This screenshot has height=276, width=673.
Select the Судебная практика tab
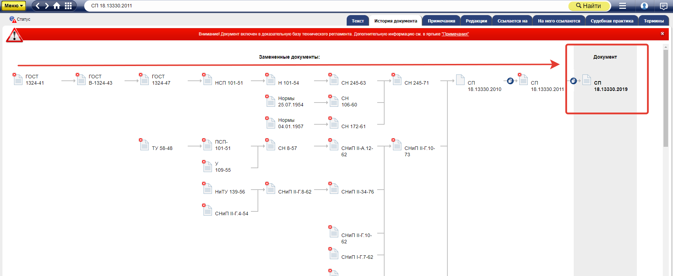[x=612, y=21]
